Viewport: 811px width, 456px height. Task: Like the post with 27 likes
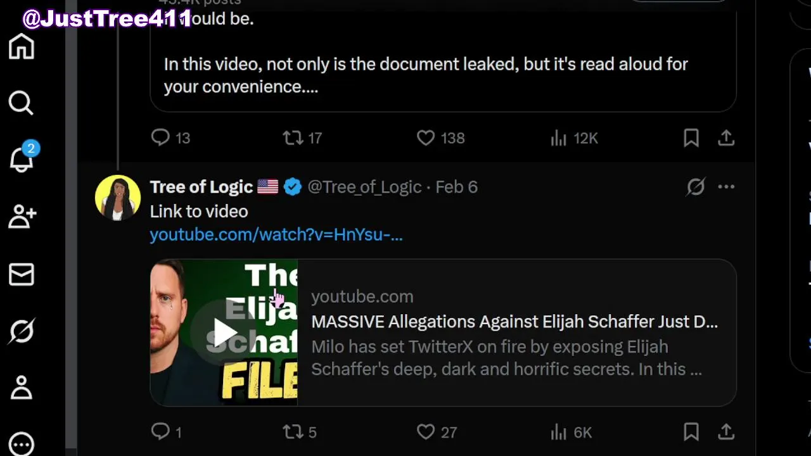[426, 432]
